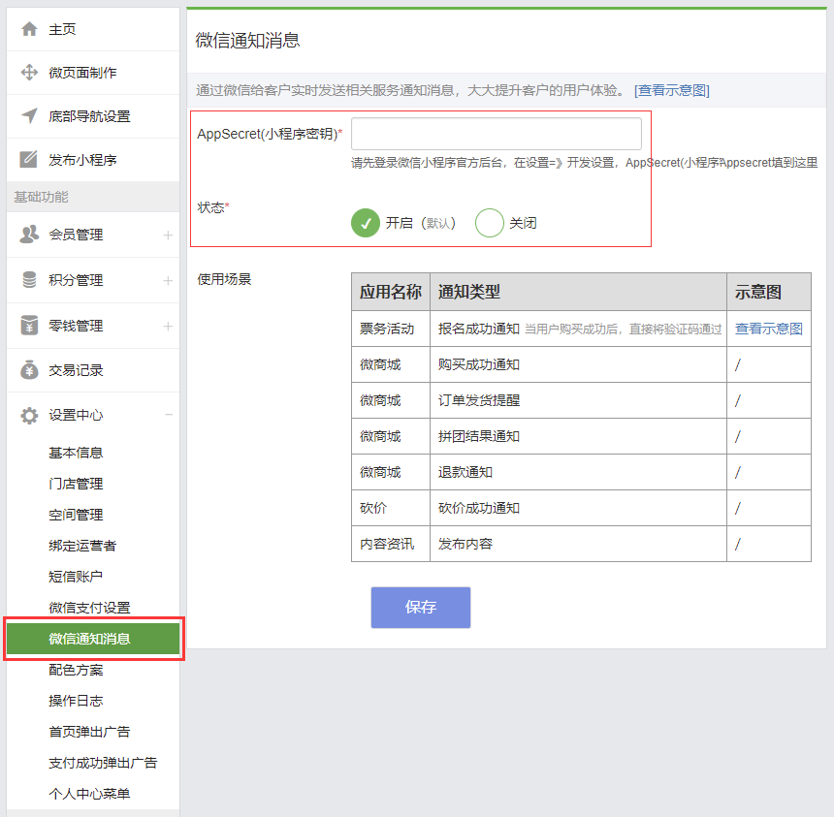Click the wallet icon beside 零钱管理

[x=29, y=326]
